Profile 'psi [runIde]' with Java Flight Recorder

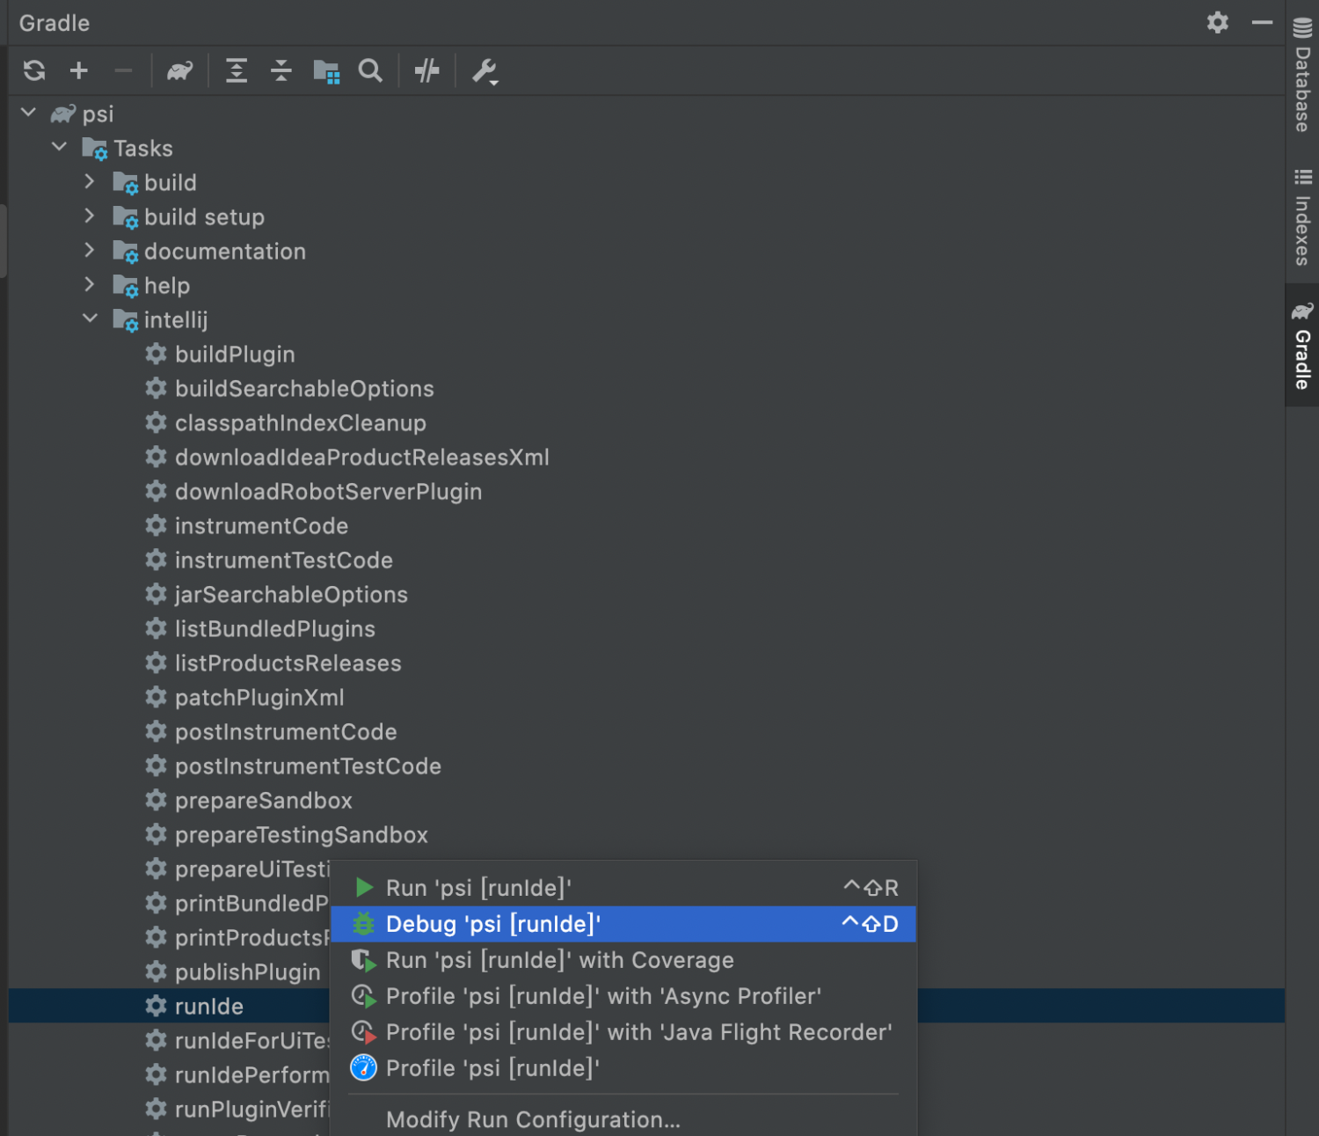click(x=623, y=1032)
